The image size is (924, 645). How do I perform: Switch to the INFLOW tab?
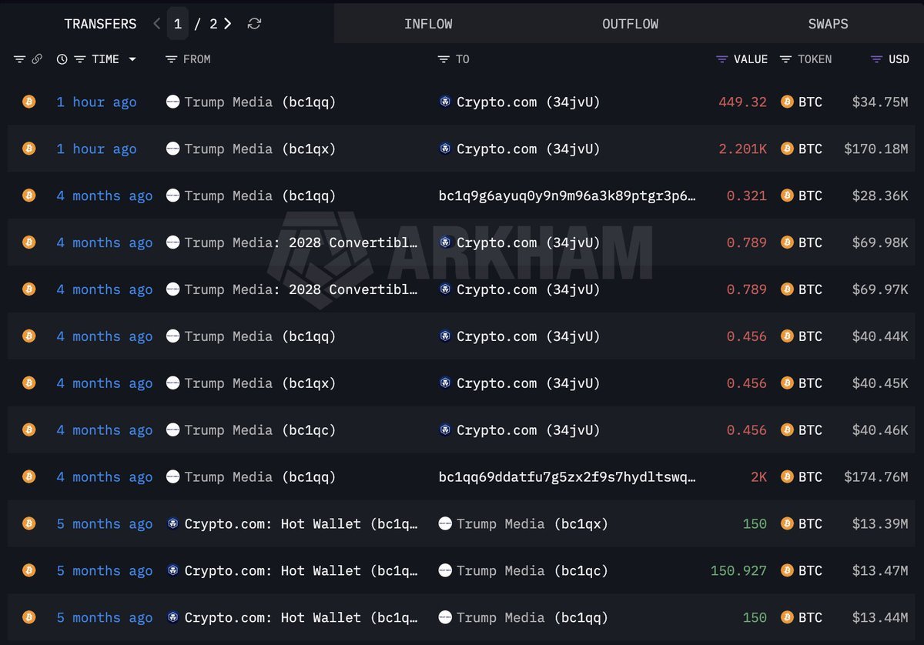(428, 24)
